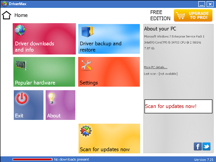Click red Scan for updates now! box
This screenshot has width=216, height=162.
click(x=178, y=106)
